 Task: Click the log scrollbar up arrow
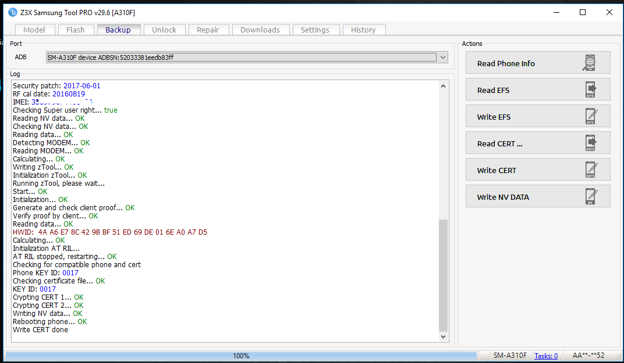[444, 86]
